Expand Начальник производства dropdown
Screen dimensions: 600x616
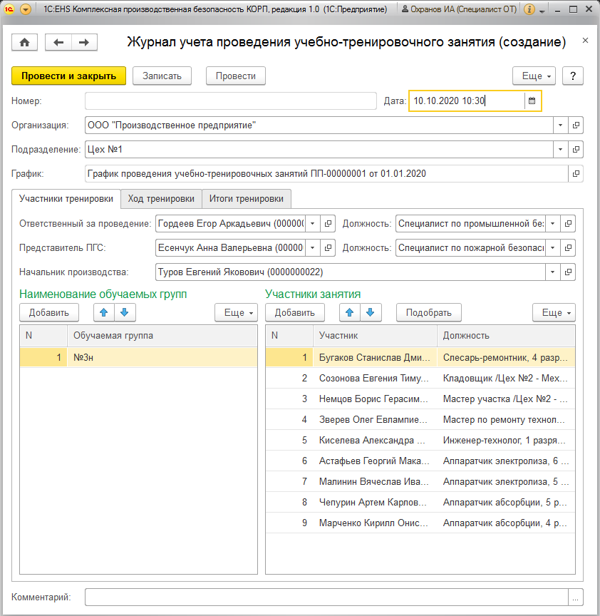tap(552, 272)
